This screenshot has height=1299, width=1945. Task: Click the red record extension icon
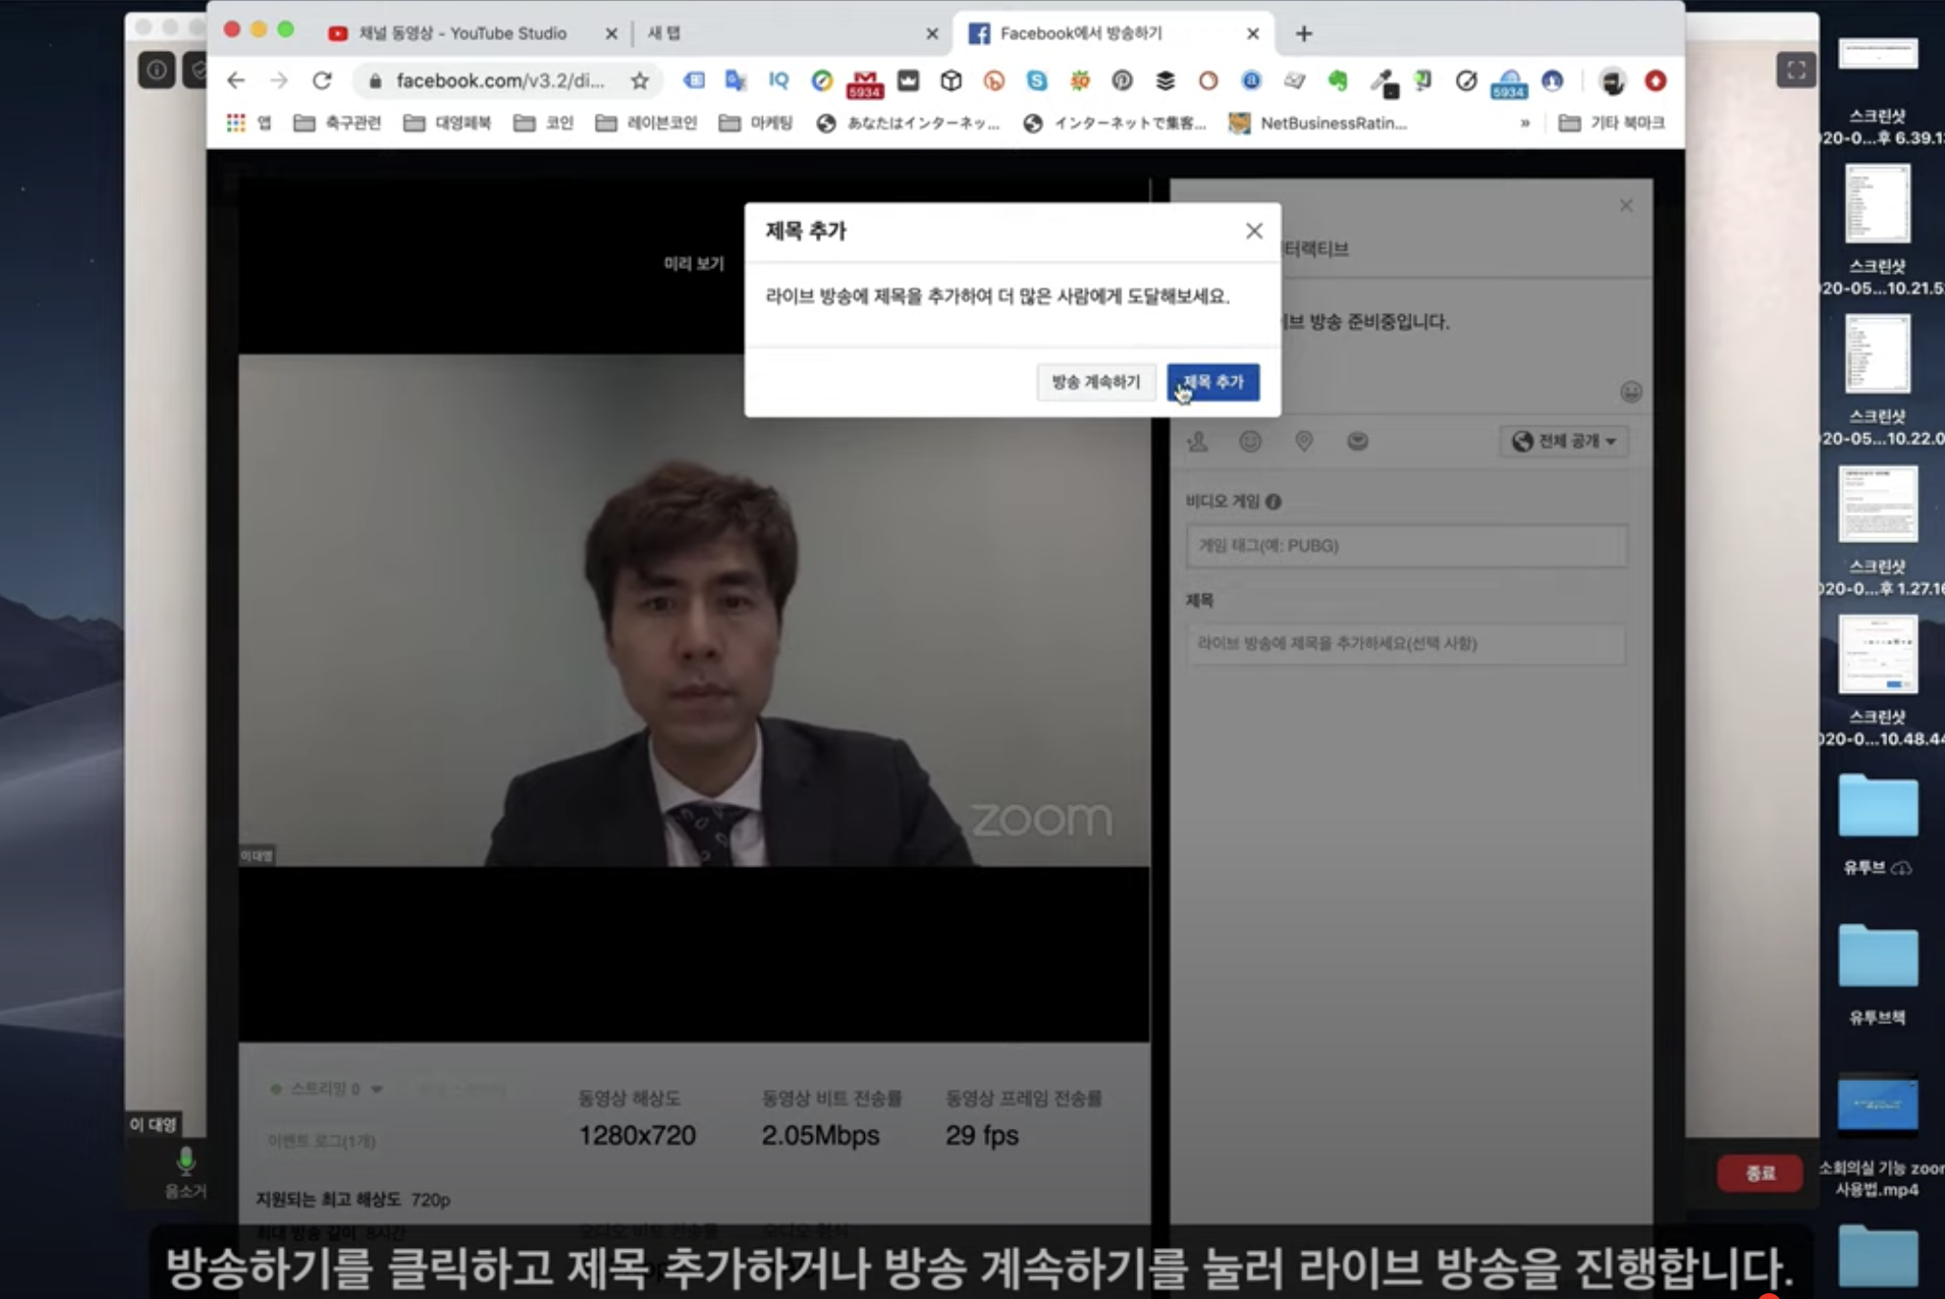pos(1655,81)
